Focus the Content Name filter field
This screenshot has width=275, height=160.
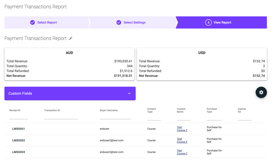tap(183, 118)
